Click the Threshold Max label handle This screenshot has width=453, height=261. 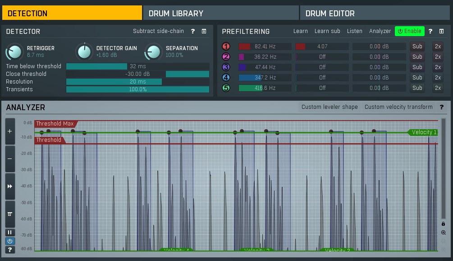tap(55, 124)
